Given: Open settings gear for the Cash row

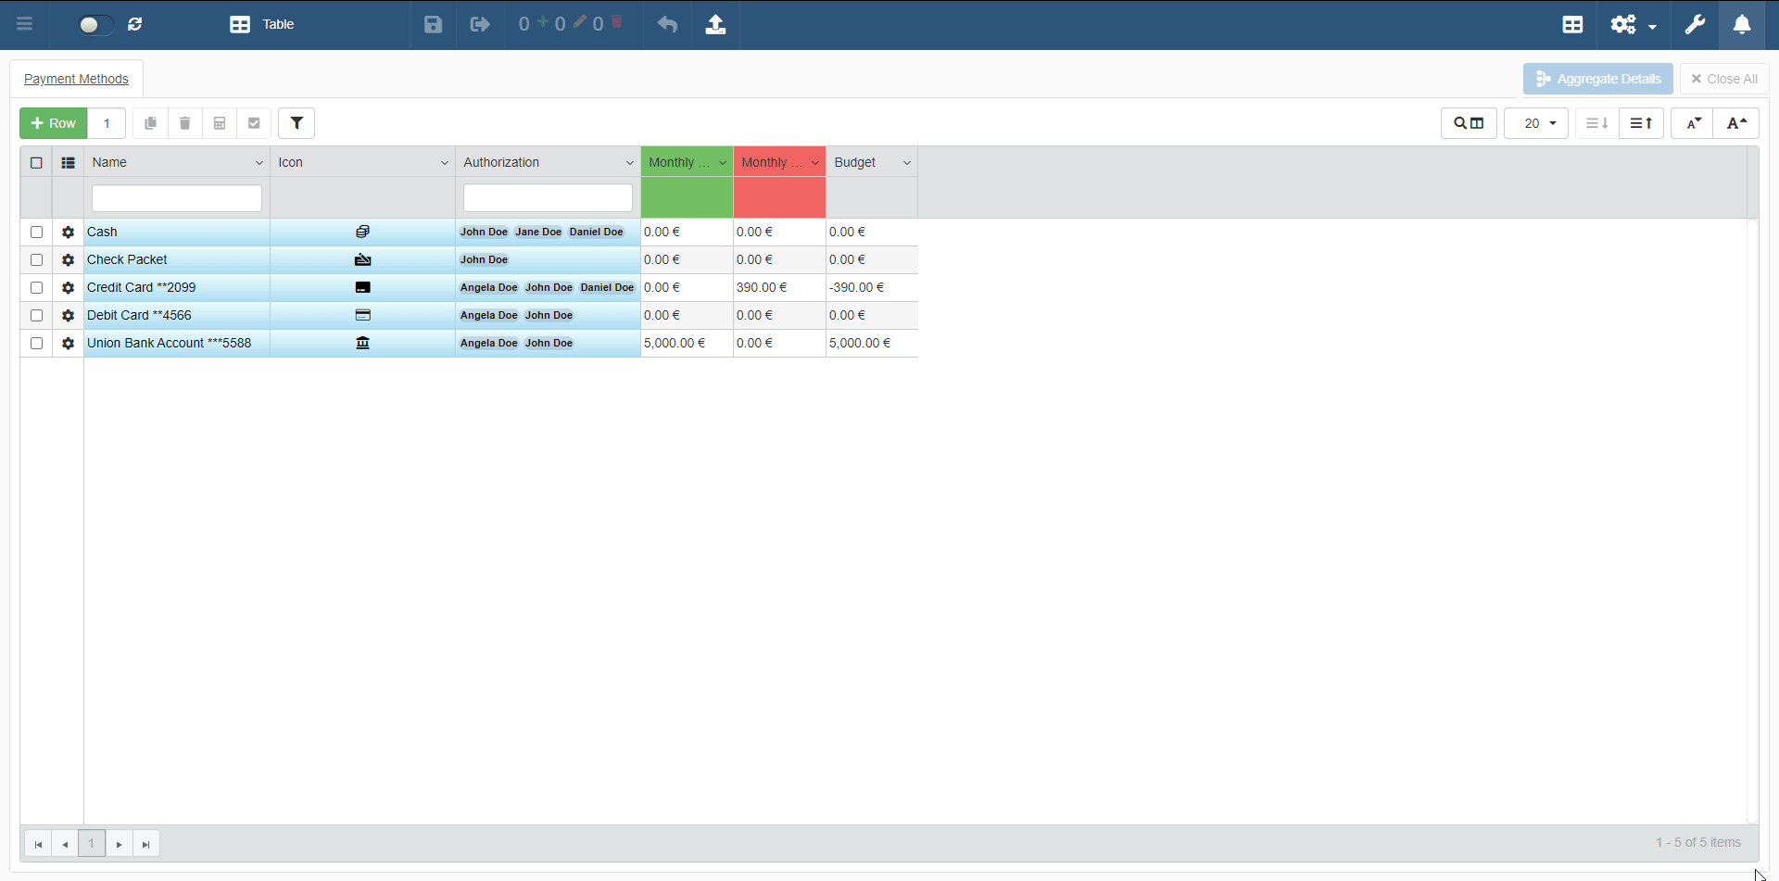Looking at the screenshot, I should (x=68, y=233).
